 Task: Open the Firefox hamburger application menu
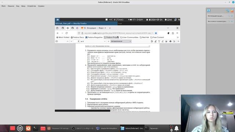[177, 33]
